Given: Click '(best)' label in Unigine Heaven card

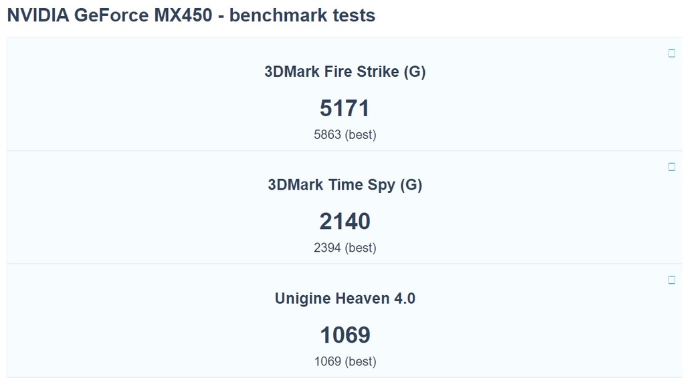Looking at the screenshot, I should click(361, 362).
